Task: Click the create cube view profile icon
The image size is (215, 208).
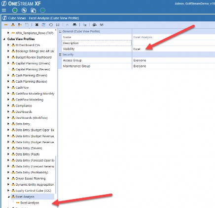Action: 13,25
